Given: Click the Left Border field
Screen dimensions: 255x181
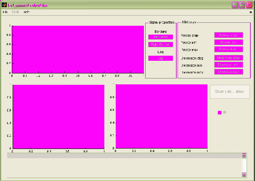Looking at the screenshot, I should coord(160,37).
